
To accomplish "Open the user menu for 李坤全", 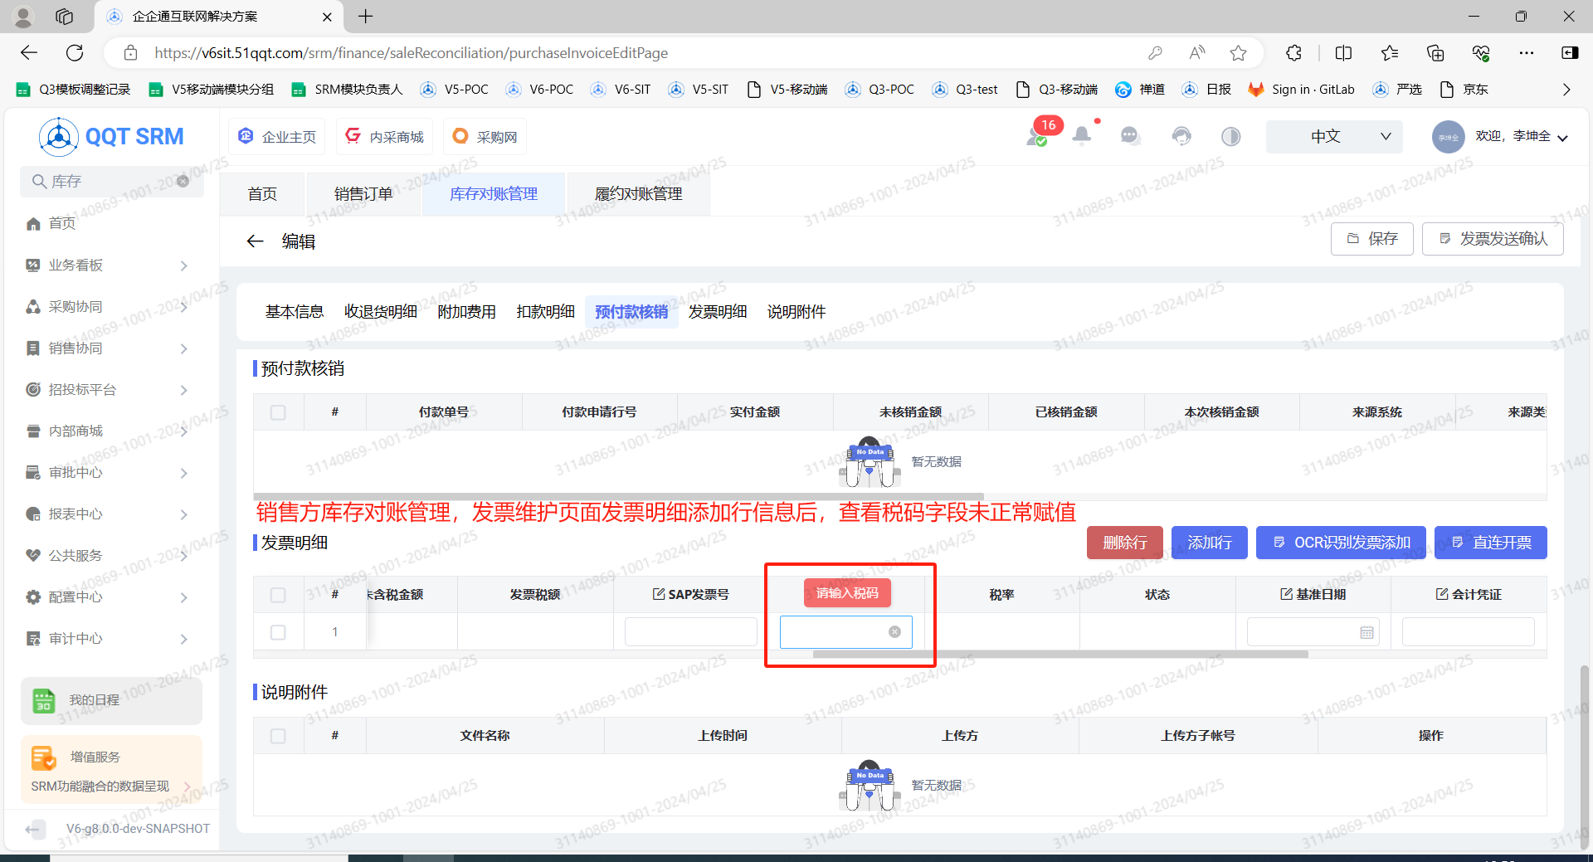I will coord(1500,137).
